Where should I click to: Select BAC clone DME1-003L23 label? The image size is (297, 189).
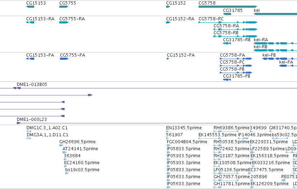tap(32, 119)
